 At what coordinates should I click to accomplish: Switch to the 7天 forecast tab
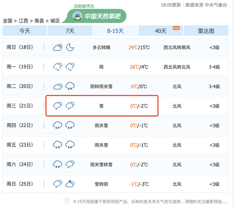pos(70,31)
